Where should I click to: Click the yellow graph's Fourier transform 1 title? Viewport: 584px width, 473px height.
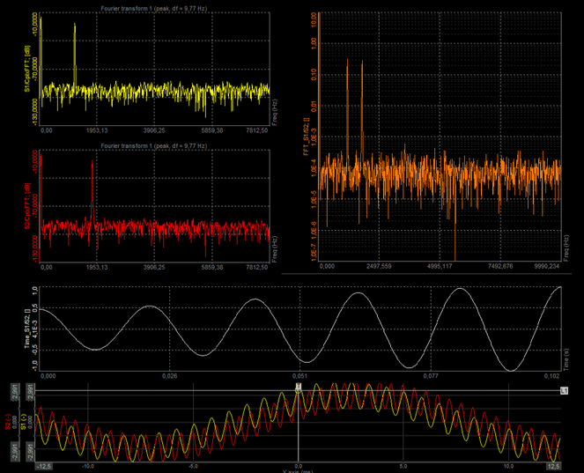154,8
